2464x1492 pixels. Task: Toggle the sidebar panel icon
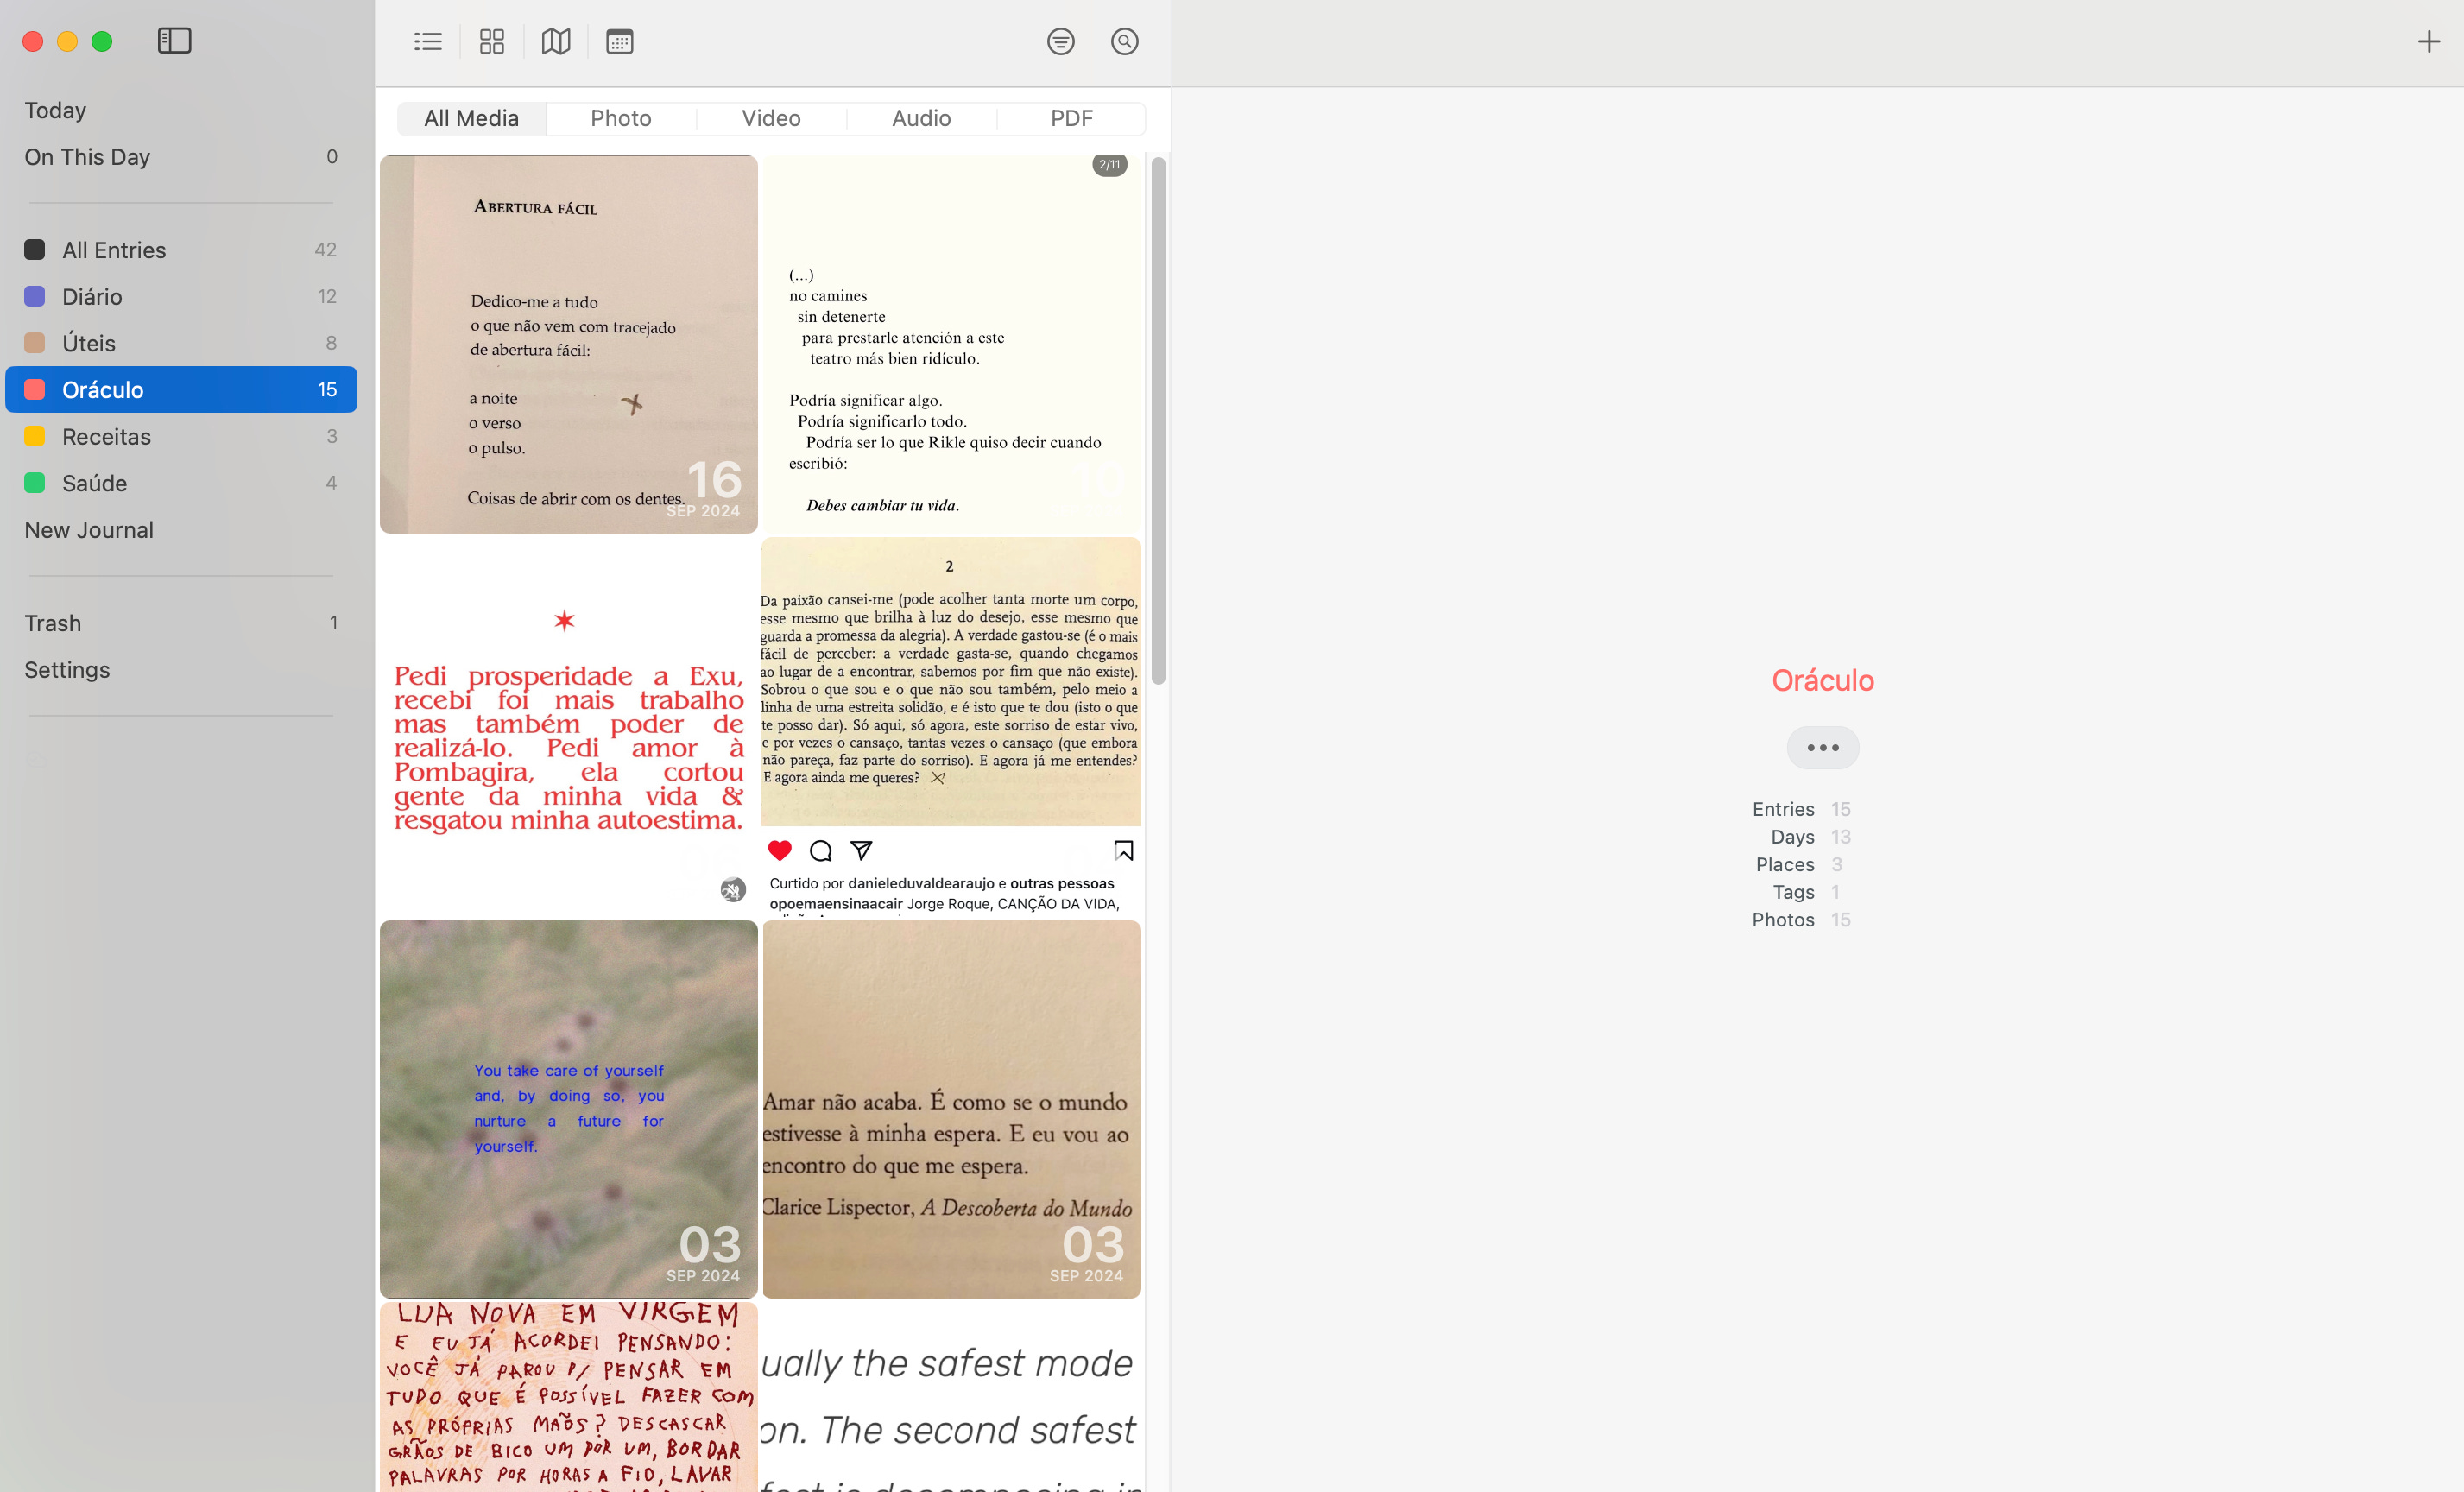click(174, 41)
